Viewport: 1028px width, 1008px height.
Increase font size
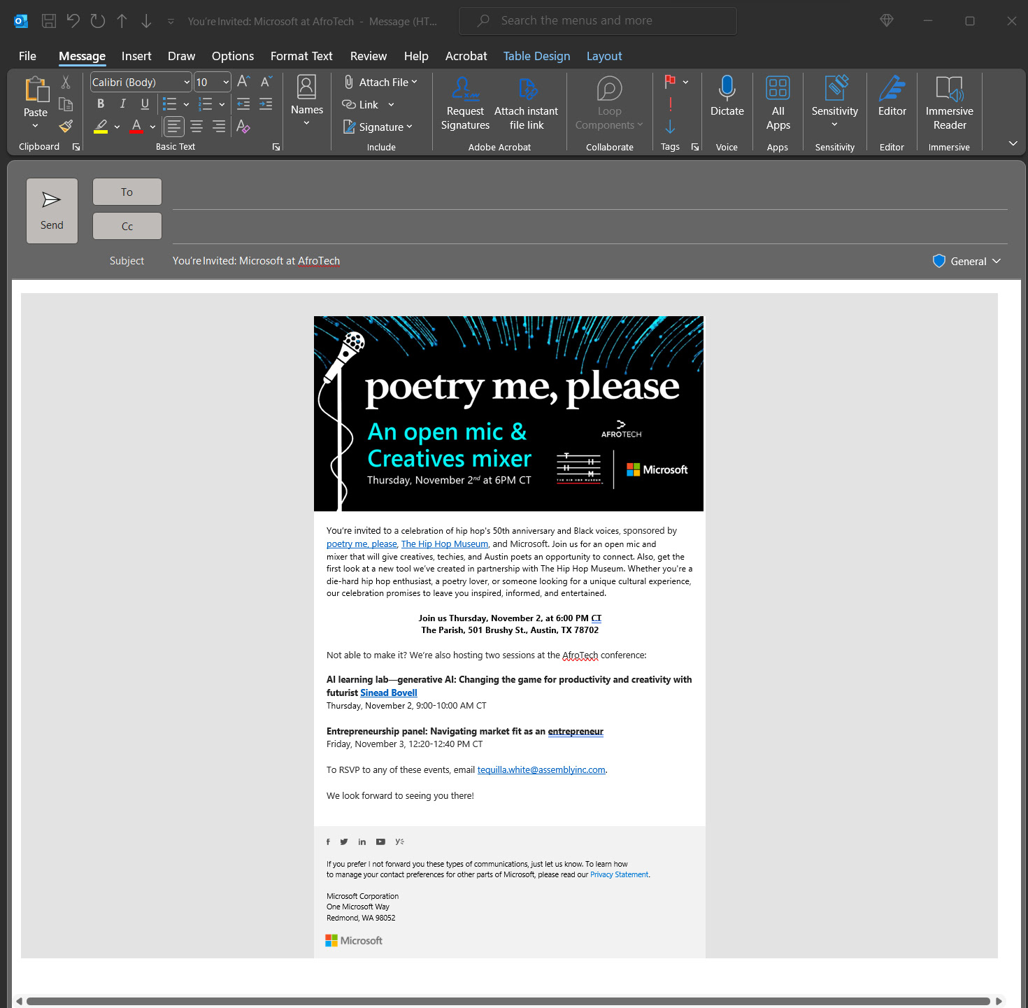click(x=243, y=82)
